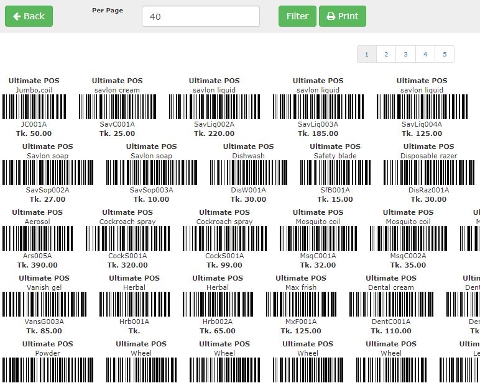Click the barcode above SavLiq004A

(422, 107)
